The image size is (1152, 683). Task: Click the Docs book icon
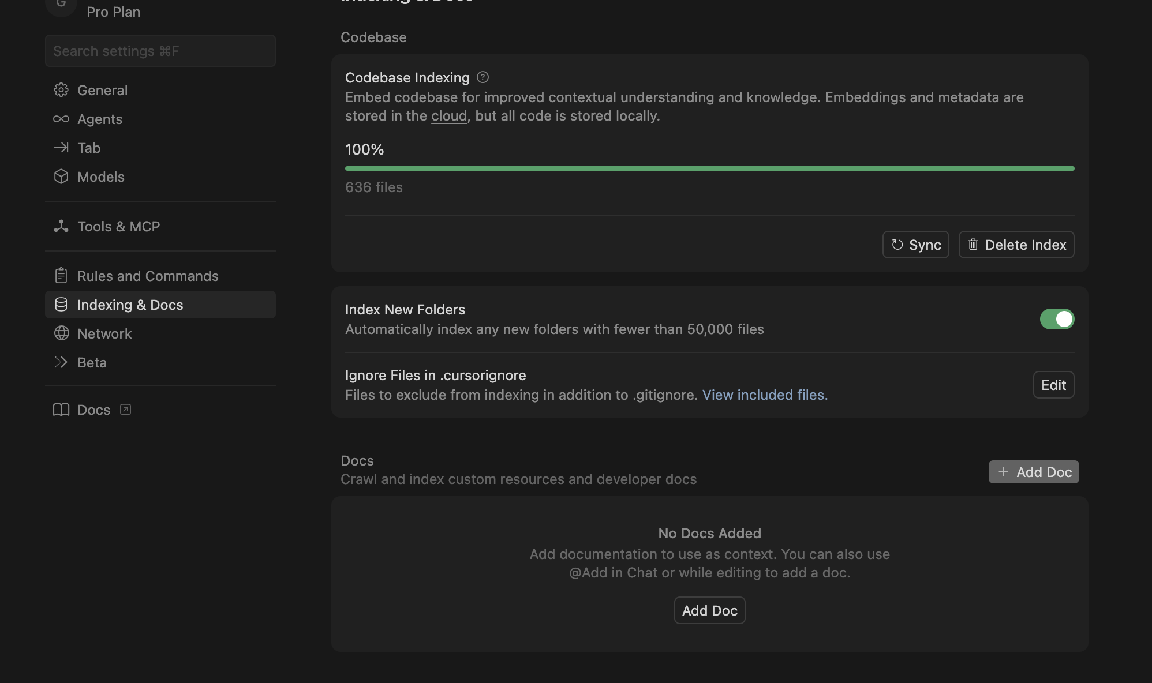pyautogui.click(x=61, y=410)
